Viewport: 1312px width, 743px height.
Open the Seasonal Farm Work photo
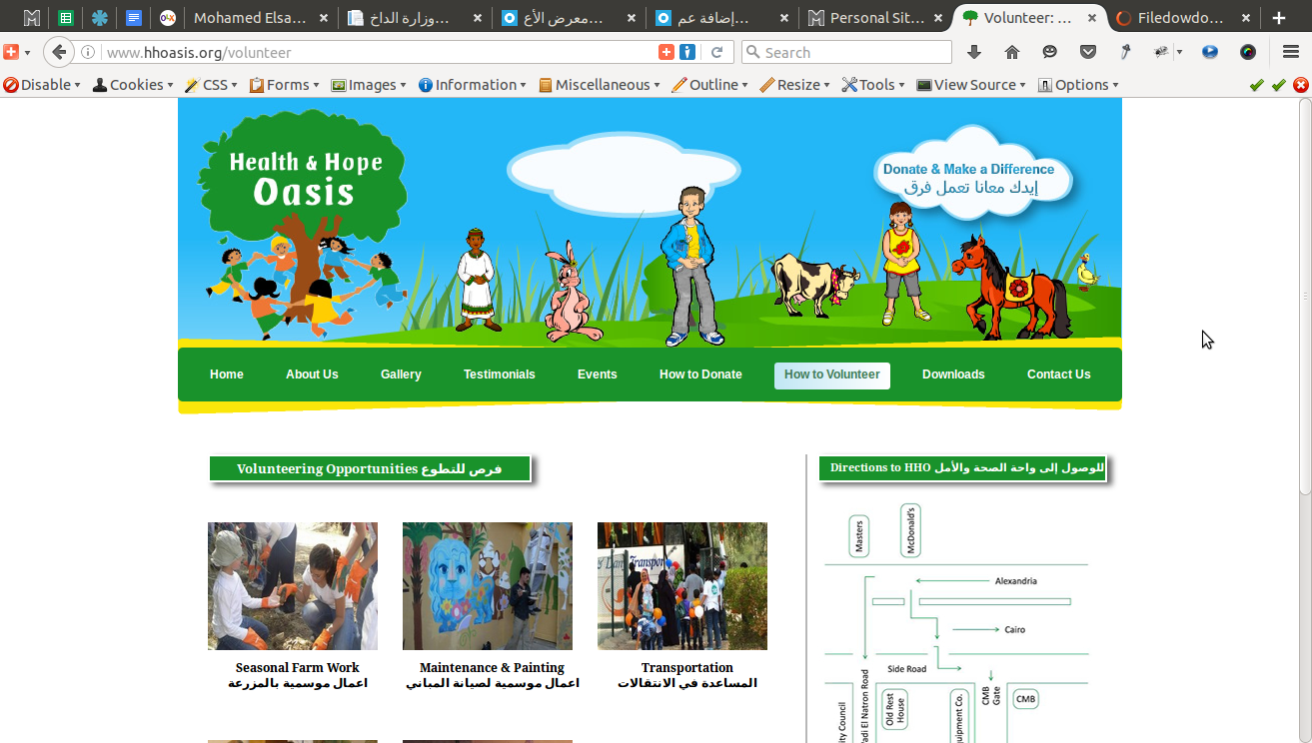coord(293,586)
